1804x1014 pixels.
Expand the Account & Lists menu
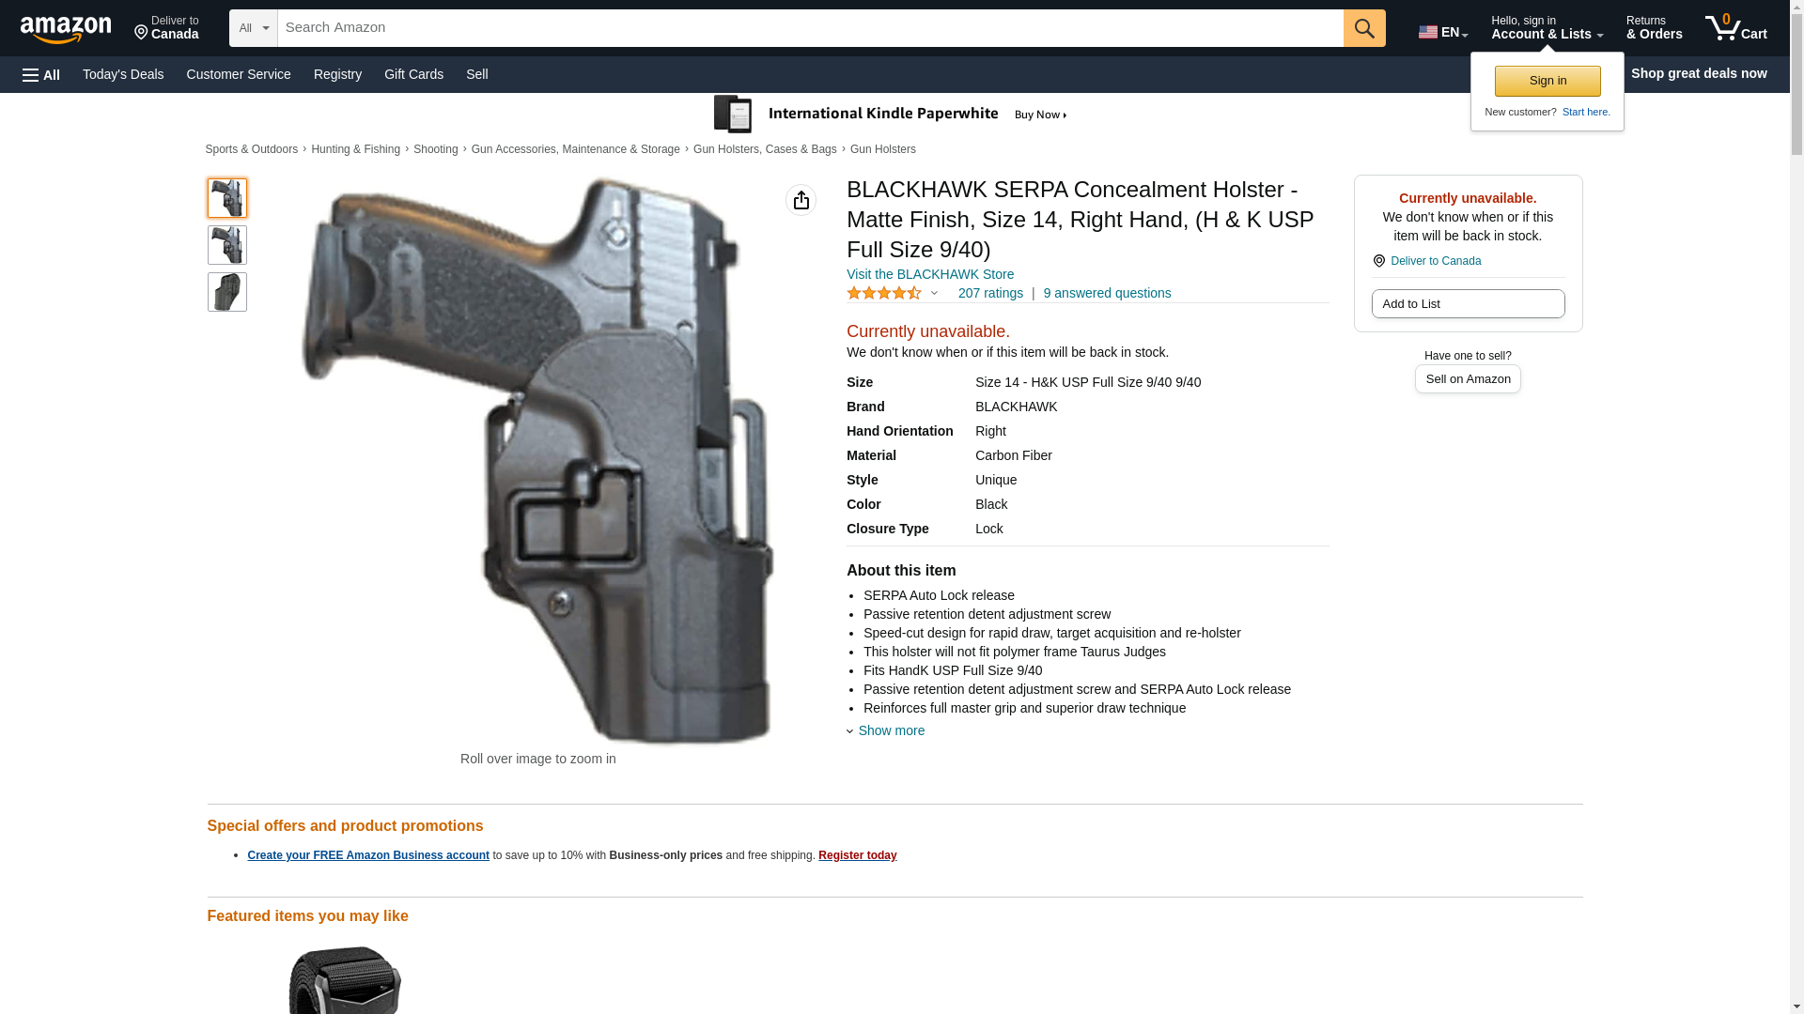point(1547,28)
